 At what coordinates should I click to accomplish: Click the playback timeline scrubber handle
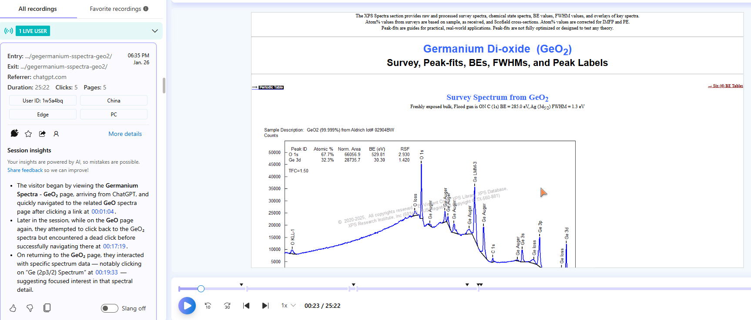(x=201, y=289)
